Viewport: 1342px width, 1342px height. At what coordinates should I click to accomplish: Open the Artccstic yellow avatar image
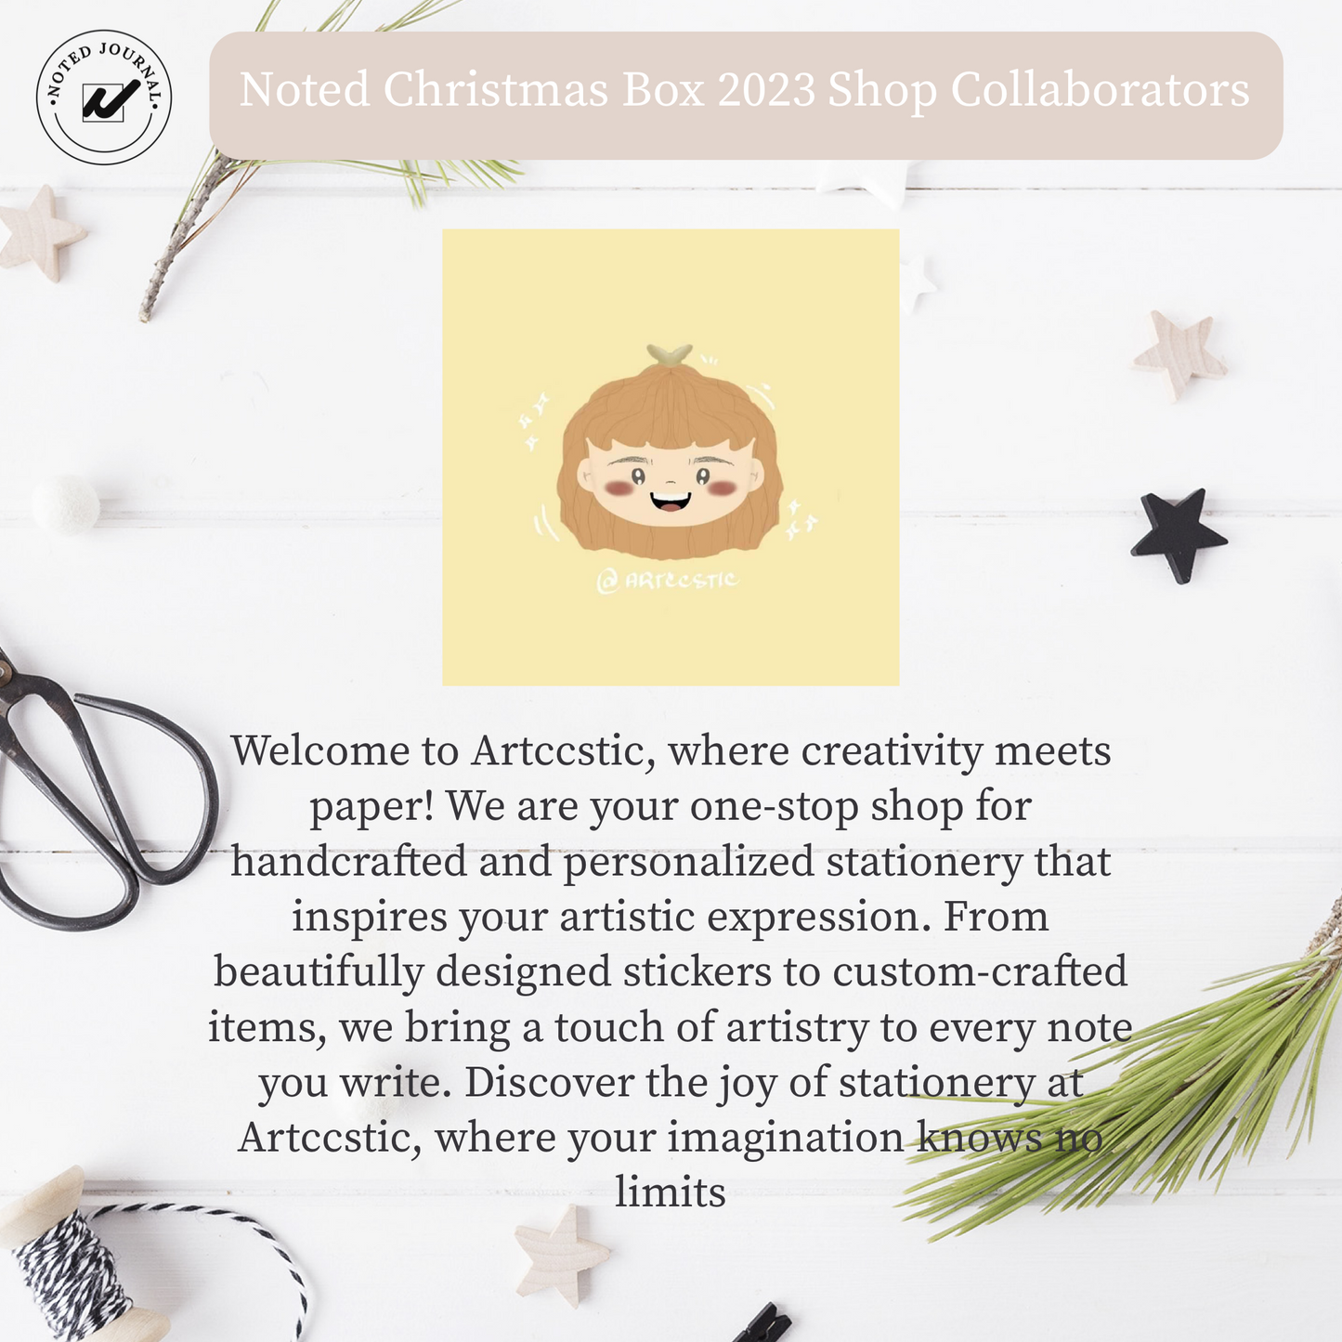[671, 457]
